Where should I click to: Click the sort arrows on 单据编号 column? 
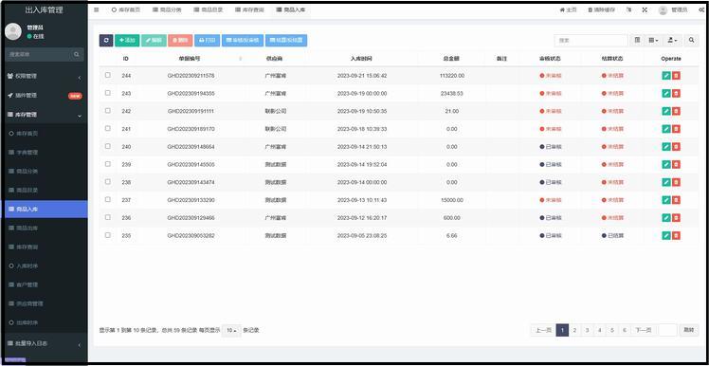(240, 59)
